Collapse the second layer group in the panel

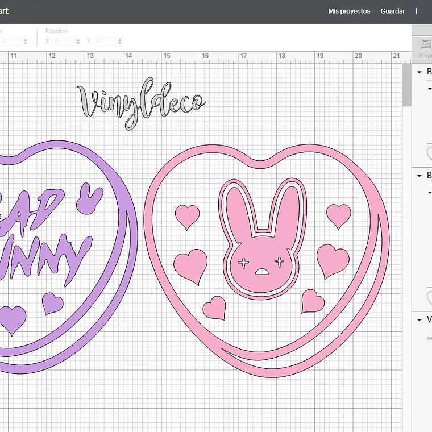coord(419,176)
